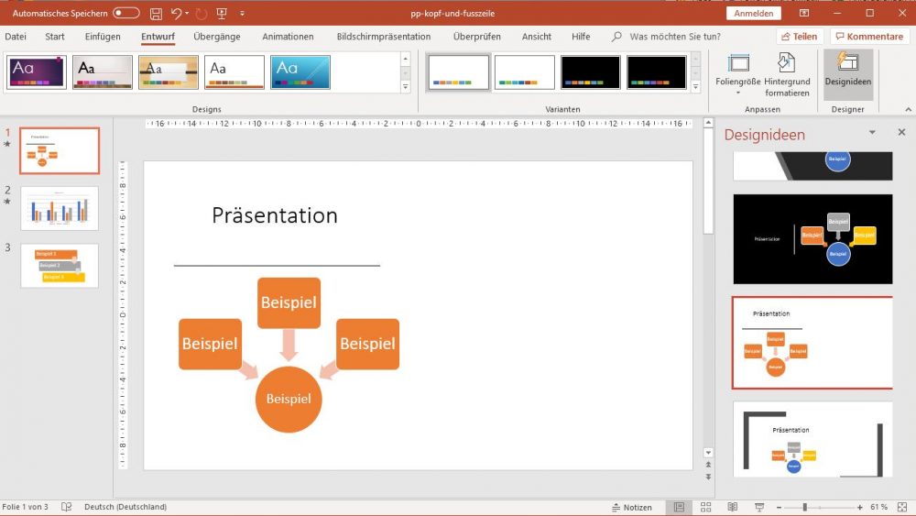Switch to the Start tab
Image resolution: width=916 pixels, height=516 pixels.
click(x=55, y=37)
